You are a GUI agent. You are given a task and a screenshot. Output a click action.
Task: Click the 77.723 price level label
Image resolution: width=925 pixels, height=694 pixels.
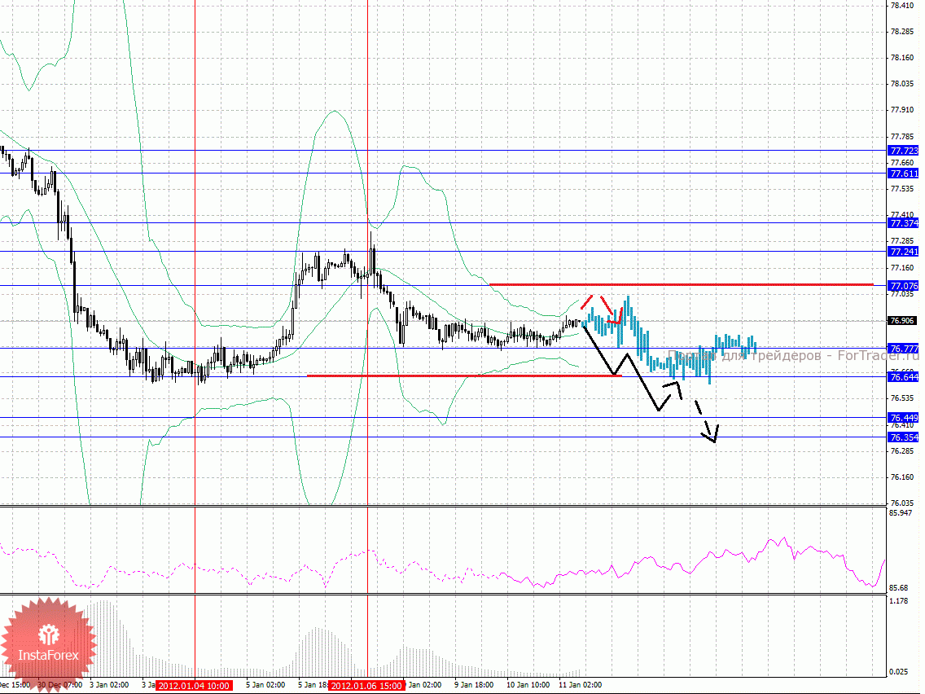pyautogui.click(x=904, y=151)
